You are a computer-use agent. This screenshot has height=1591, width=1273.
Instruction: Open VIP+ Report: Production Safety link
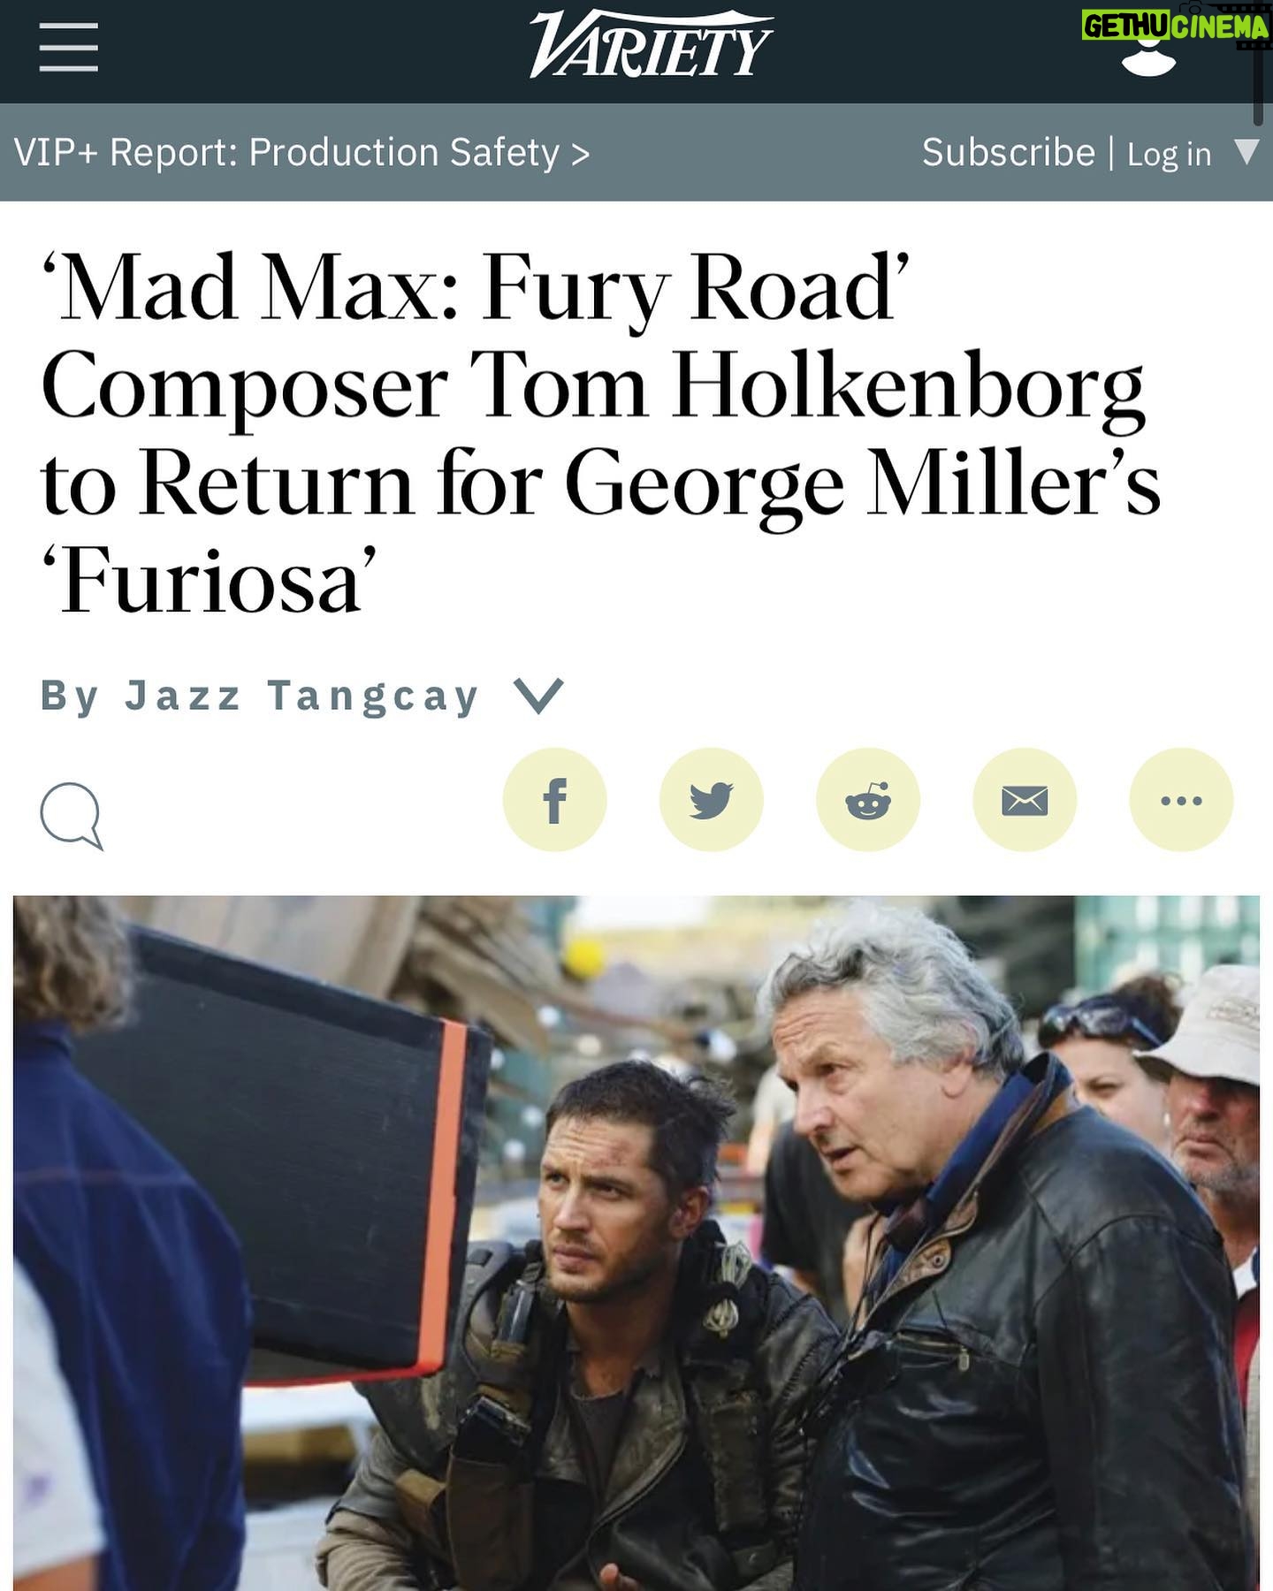pos(301,152)
